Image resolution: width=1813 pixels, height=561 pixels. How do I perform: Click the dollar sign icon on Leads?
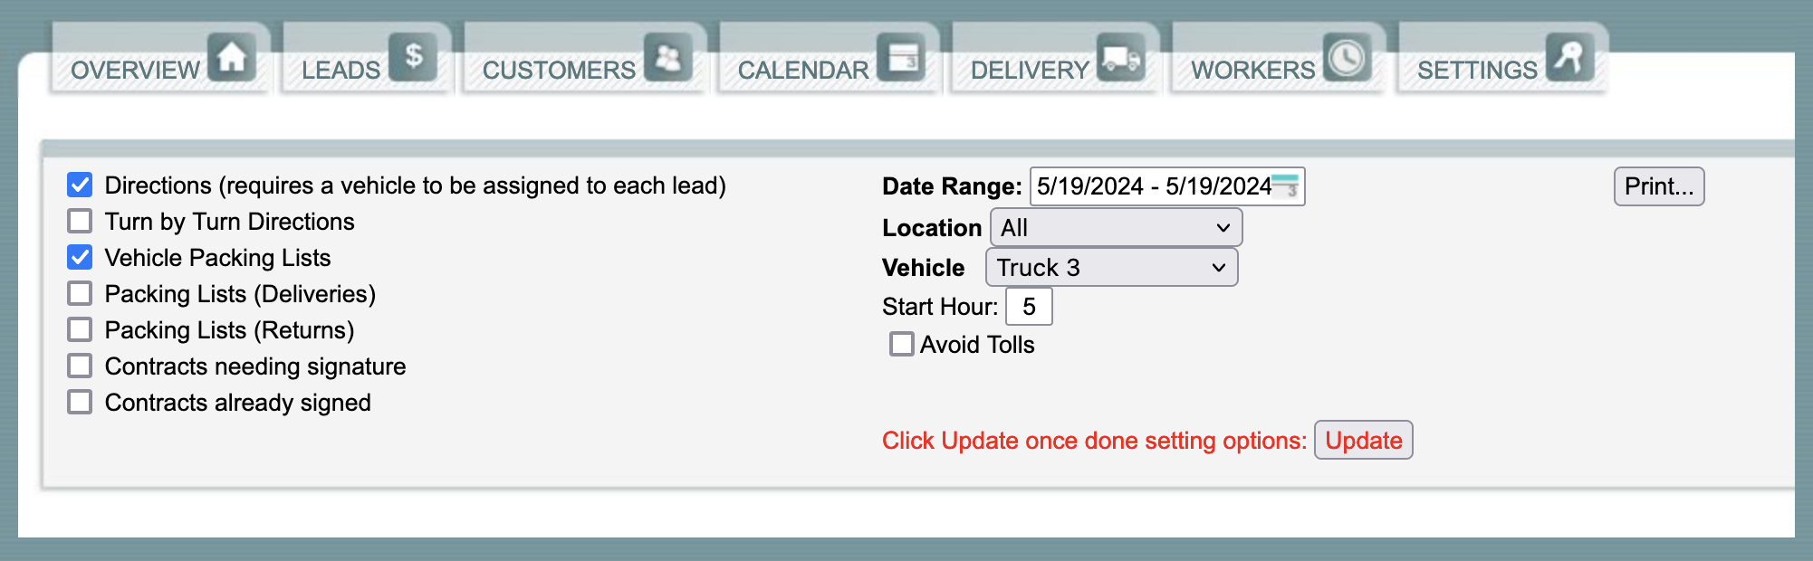point(413,57)
